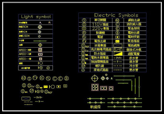Click the 'TV' outlet symbol in table
The height and width of the screenshot is (114, 164).
pyautogui.click(x=84, y=41)
